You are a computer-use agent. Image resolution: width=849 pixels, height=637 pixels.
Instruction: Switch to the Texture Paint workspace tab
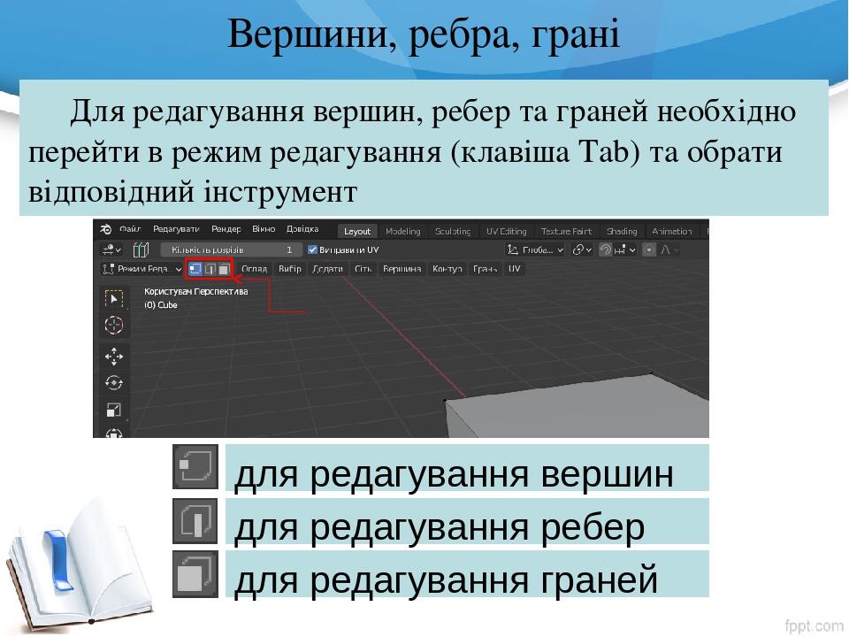[566, 231]
